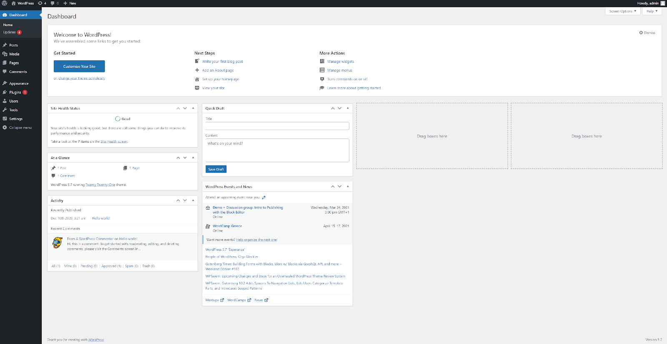This screenshot has height=344, width=667.
Task: Click the write blog post pencil icon
Action: [x=197, y=61]
